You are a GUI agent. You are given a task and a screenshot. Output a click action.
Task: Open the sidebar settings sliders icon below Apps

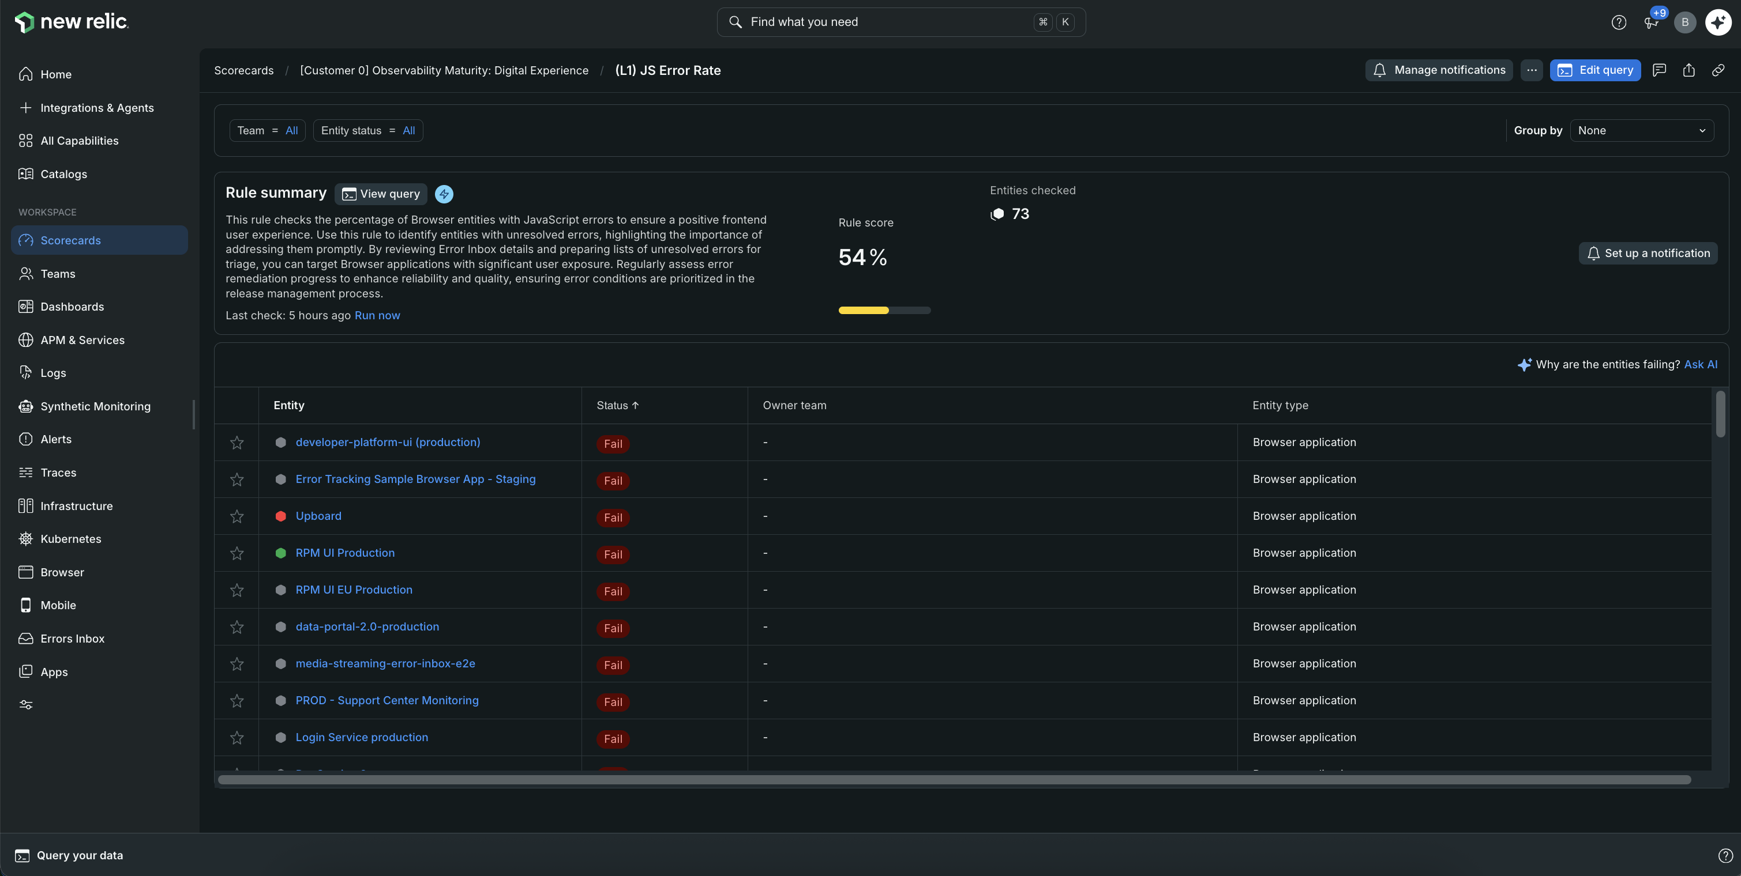(x=26, y=704)
